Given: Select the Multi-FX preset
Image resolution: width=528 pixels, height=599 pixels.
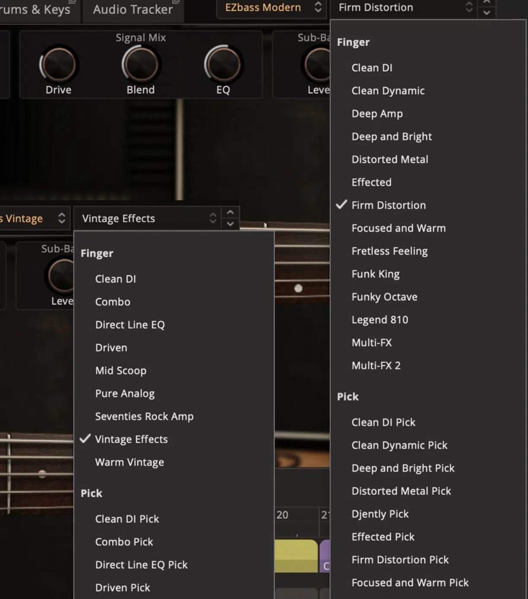Looking at the screenshot, I should (x=428, y=343).
